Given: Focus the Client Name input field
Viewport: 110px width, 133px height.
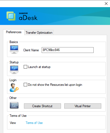Looking at the screenshot, I should point(68,50).
